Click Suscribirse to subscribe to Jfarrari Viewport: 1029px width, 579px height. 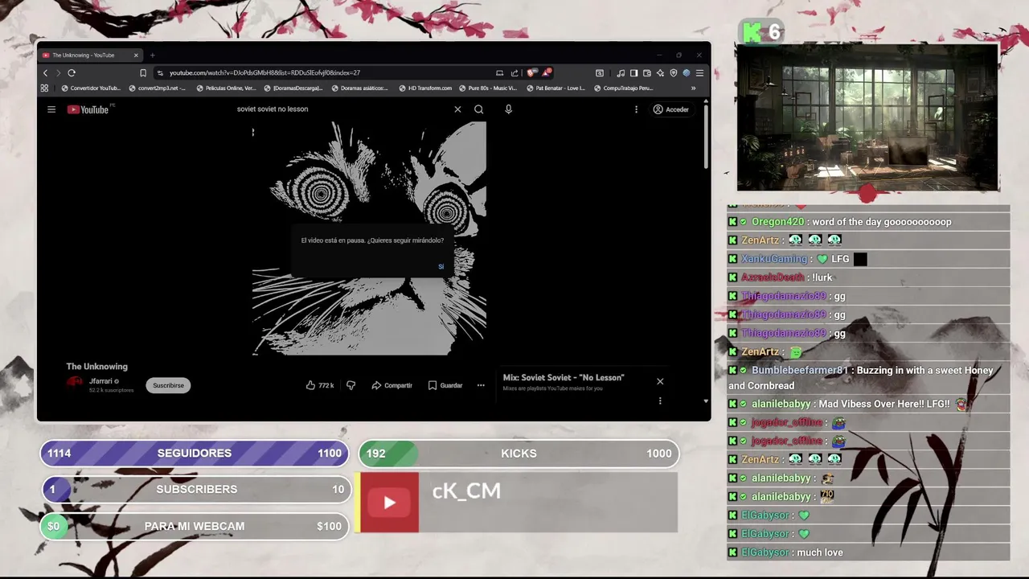[x=168, y=385]
